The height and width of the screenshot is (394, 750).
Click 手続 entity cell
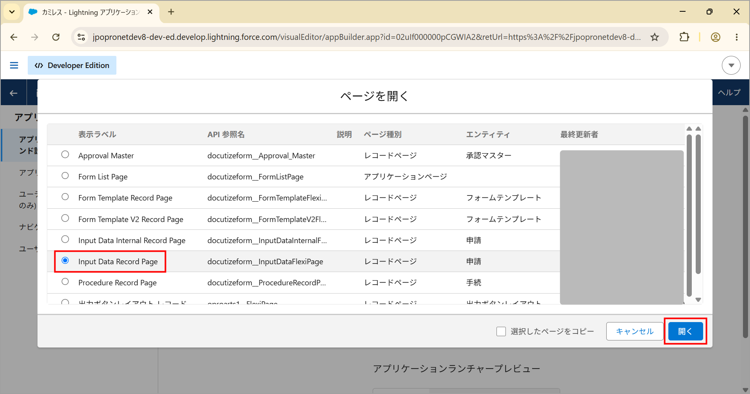(x=474, y=283)
